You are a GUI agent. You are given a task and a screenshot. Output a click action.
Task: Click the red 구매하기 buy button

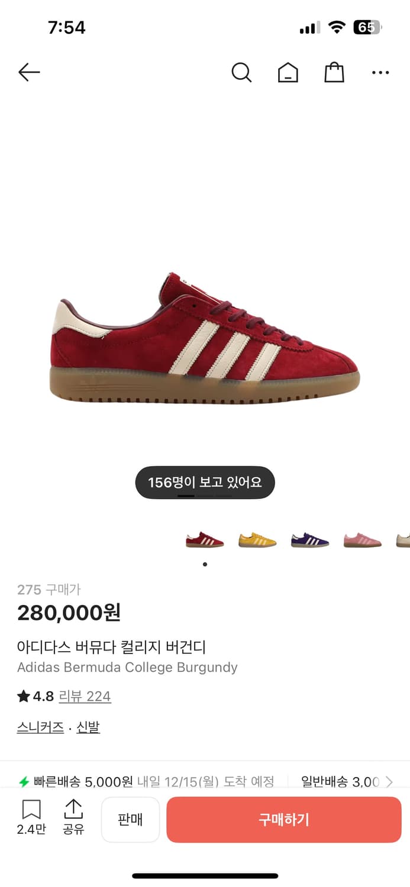284,820
